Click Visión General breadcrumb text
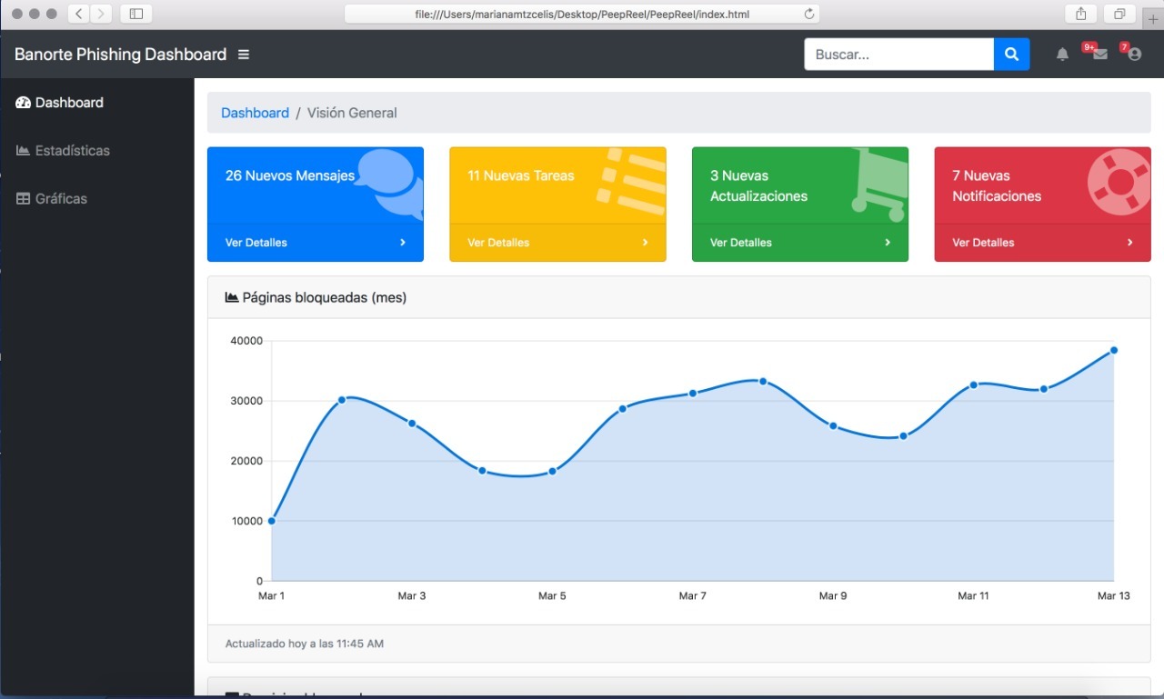1164x699 pixels. (x=352, y=114)
